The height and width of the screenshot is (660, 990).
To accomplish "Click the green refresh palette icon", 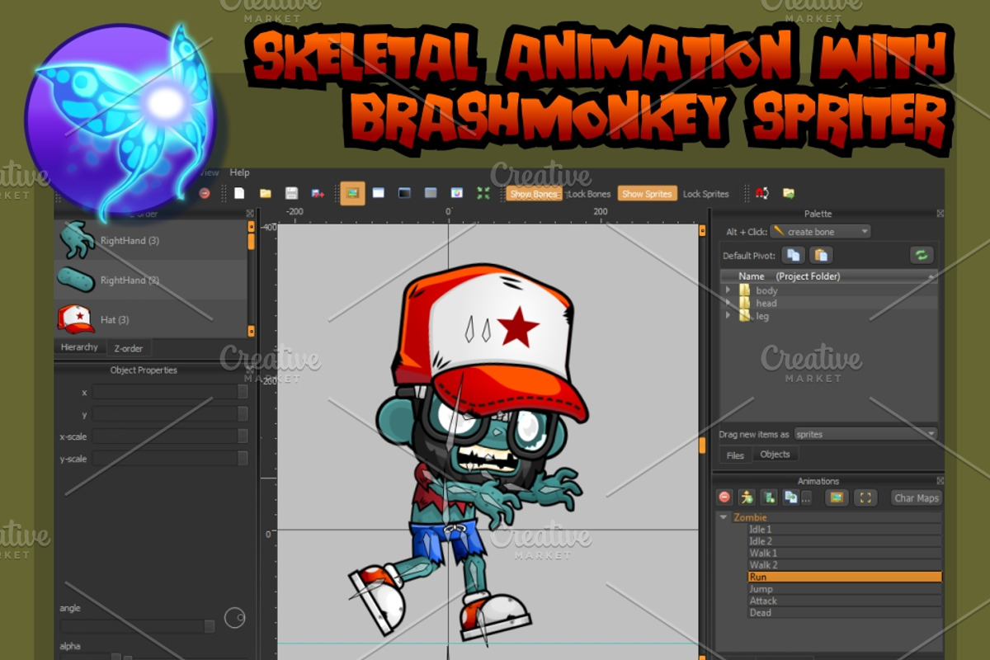I will 921,255.
